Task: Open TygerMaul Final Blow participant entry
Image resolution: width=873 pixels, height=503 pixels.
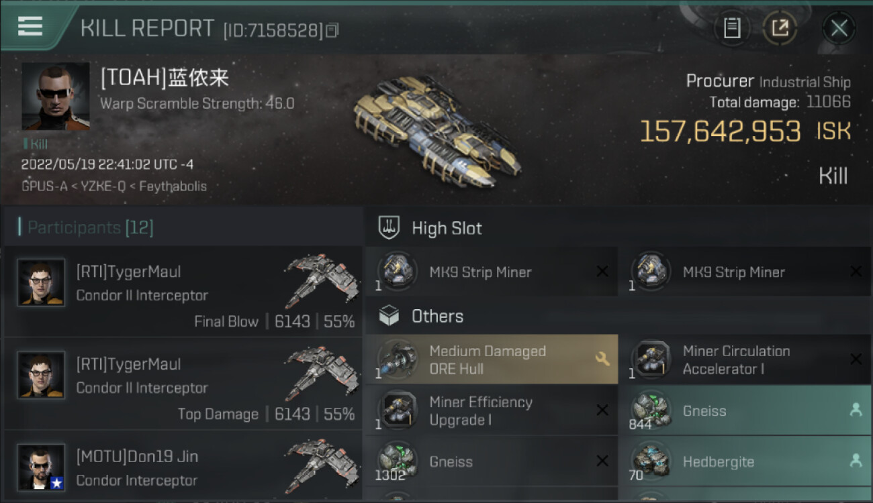Action: click(x=183, y=291)
